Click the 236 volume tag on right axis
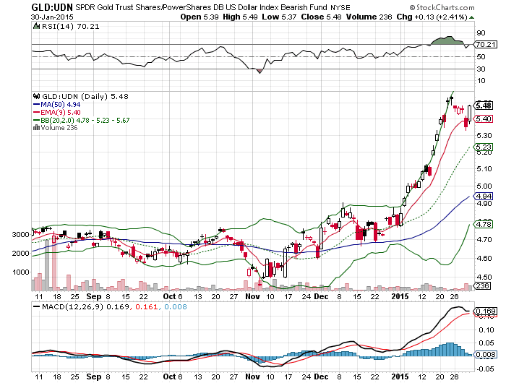The image size is (506, 383). (482, 285)
